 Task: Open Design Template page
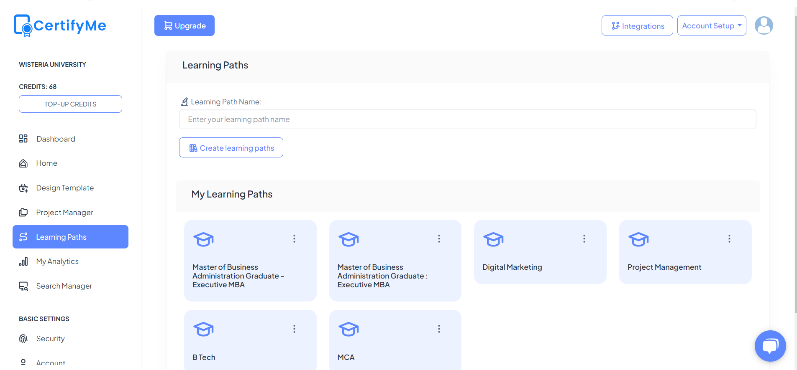(70, 188)
